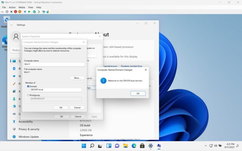Close the Welcome to domain message box
The width and height of the screenshot is (242, 151).
pos(146,70)
